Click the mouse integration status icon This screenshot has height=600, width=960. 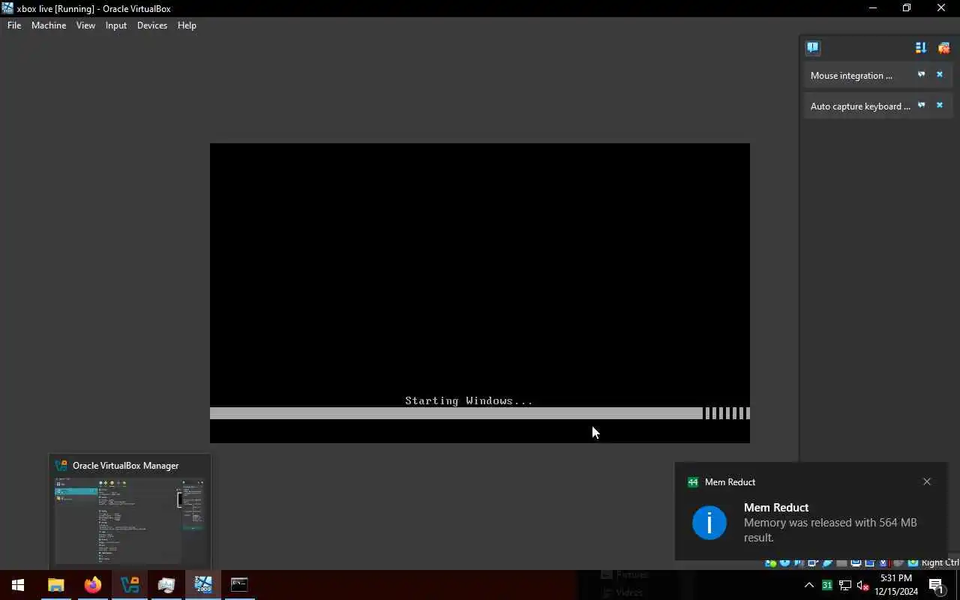(898, 563)
